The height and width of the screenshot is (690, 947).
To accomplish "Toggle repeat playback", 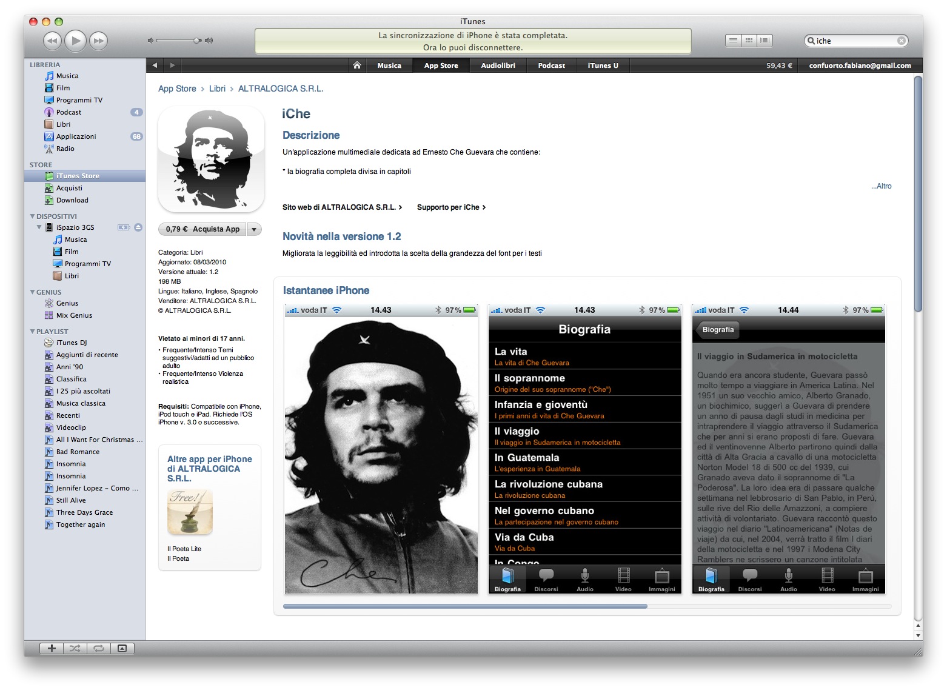I will [x=98, y=648].
